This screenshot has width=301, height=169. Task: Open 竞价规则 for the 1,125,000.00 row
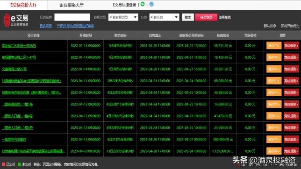click(x=291, y=151)
